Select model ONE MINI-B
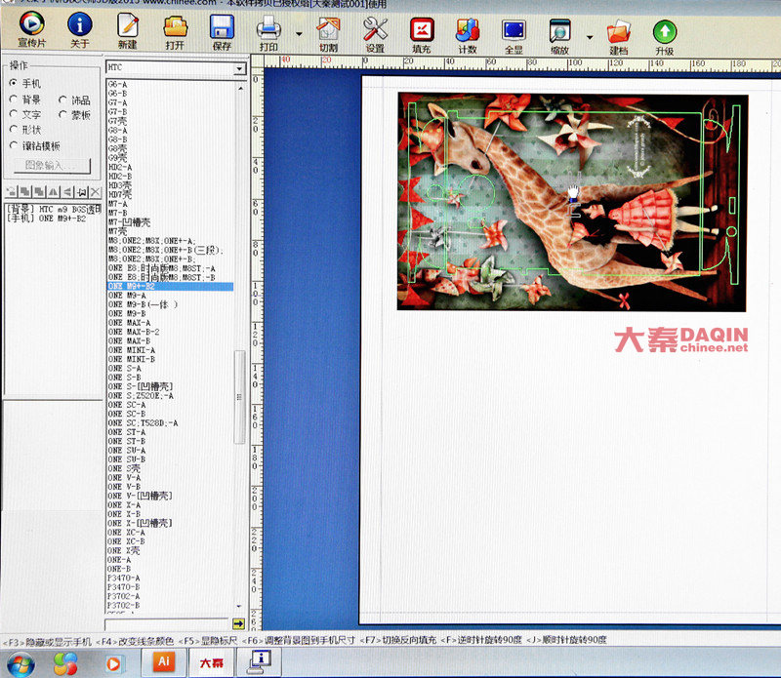Viewport: 781px width, 678px height. (132, 359)
